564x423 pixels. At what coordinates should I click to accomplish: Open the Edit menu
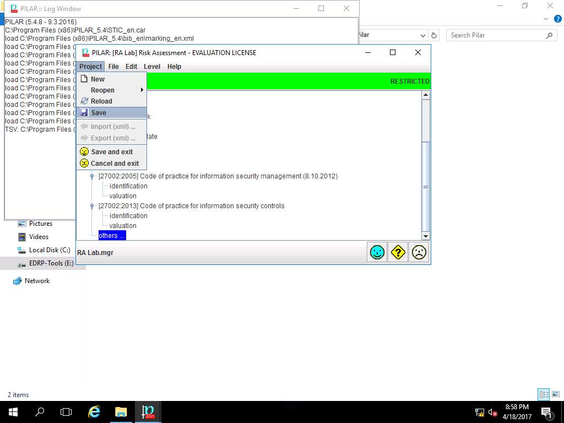click(x=131, y=67)
